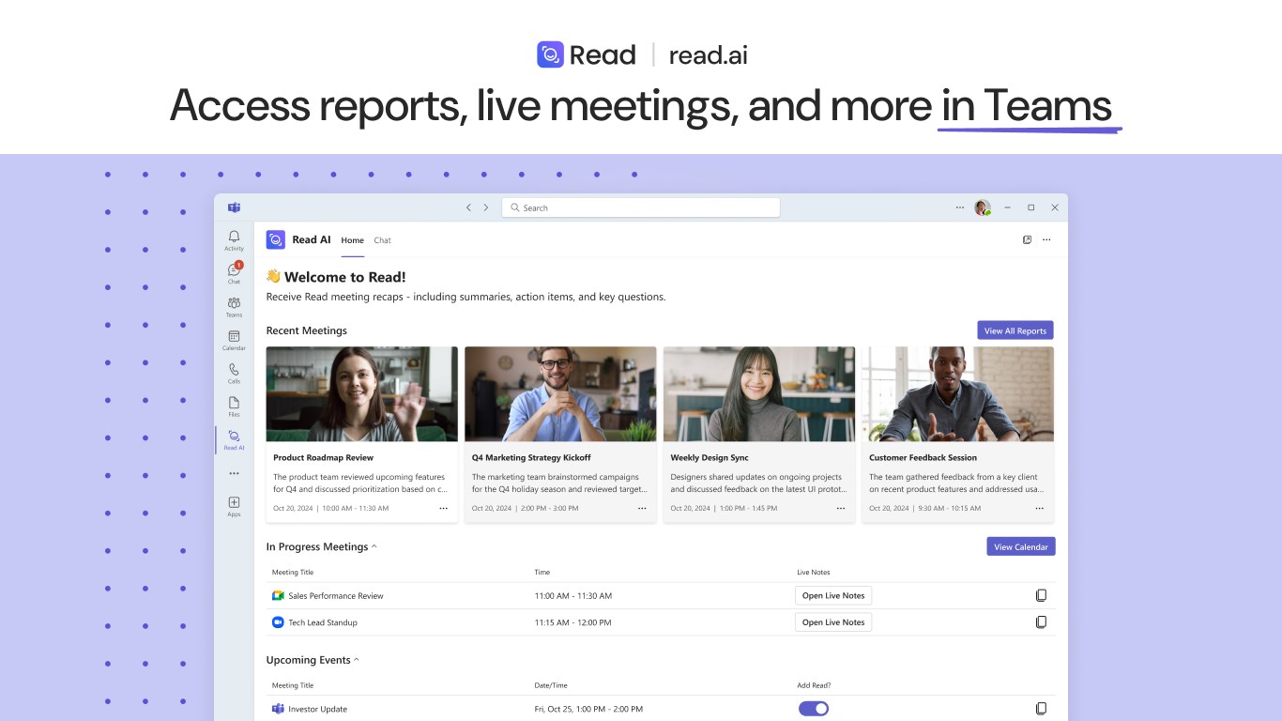1282x721 pixels.
Task: Click the read.ai banner text
Action: pos(708,54)
